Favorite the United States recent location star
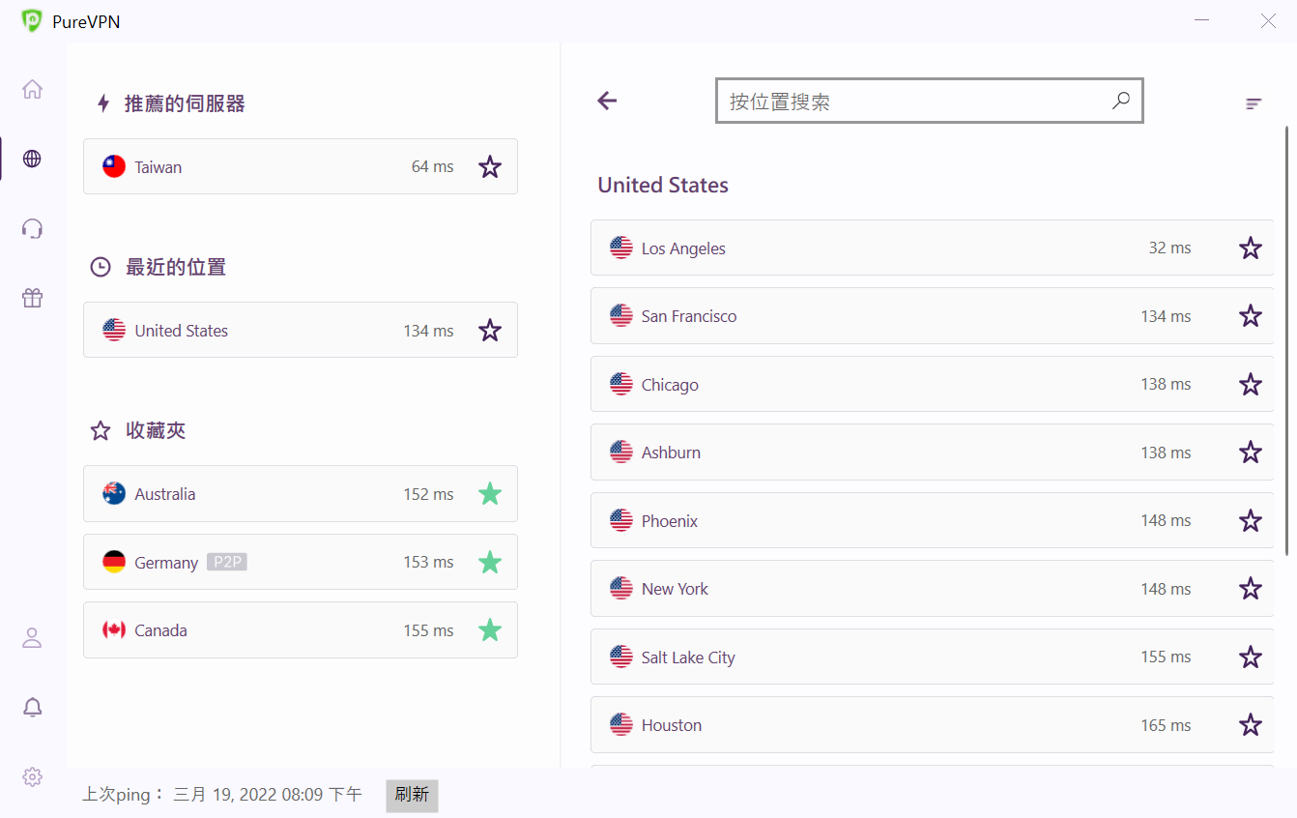The image size is (1297, 818). tap(490, 331)
